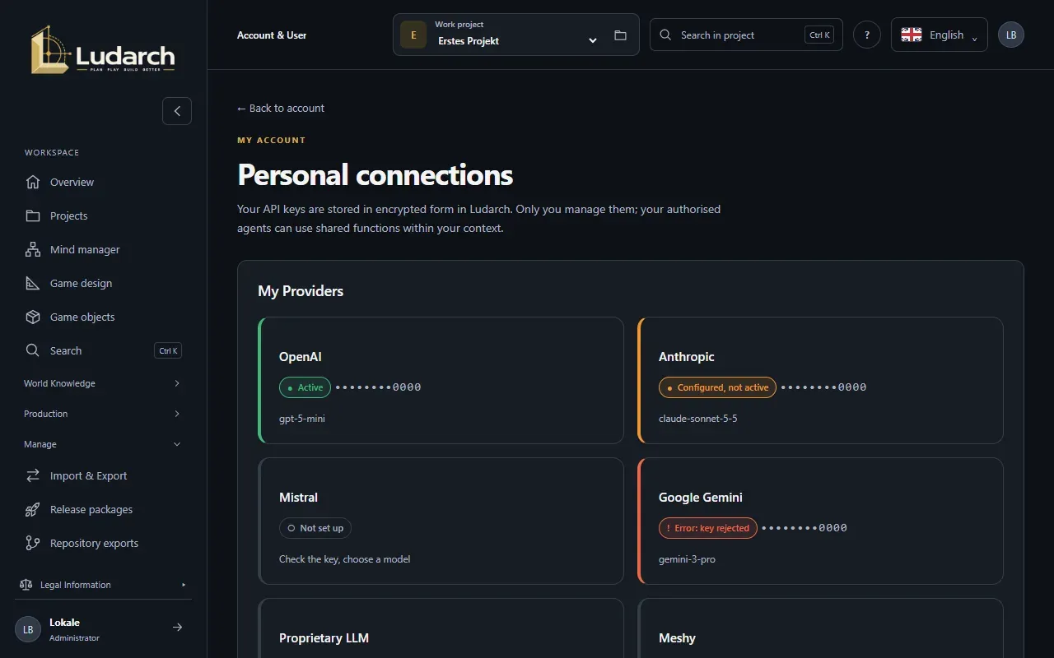Open the Mistral provider card
The width and height of the screenshot is (1054, 658).
click(x=441, y=521)
